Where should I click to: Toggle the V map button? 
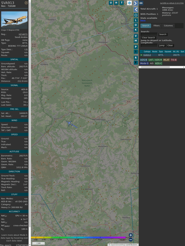coord(136,36)
